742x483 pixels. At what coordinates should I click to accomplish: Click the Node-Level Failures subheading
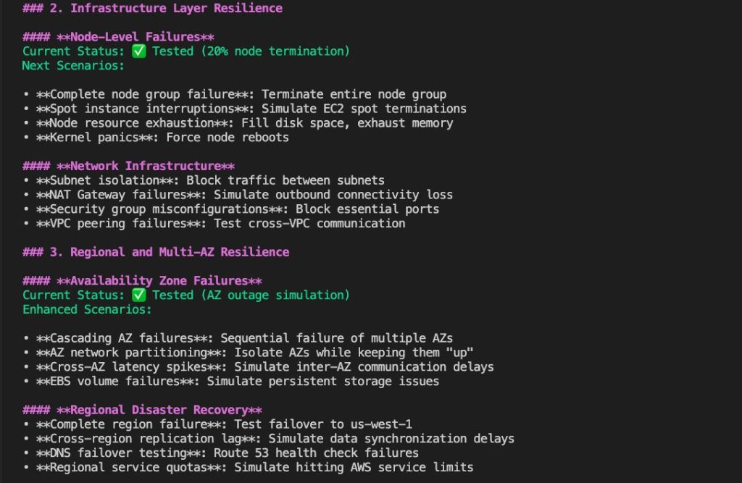pyautogui.click(x=118, y=37)
